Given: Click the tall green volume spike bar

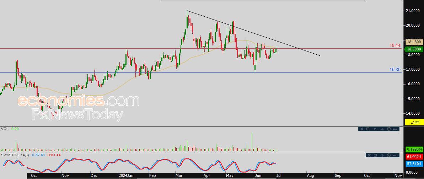Looking at the screenshot, I should tap(252, 141).
